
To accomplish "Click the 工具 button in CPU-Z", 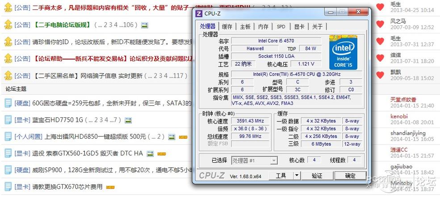I will click(x=281, y=176).
